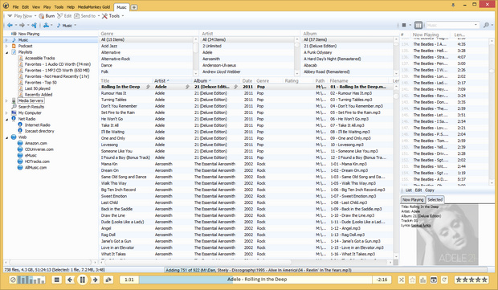Pause the playing song
Screen dimensions: 498x290
[x=83, y=280]
